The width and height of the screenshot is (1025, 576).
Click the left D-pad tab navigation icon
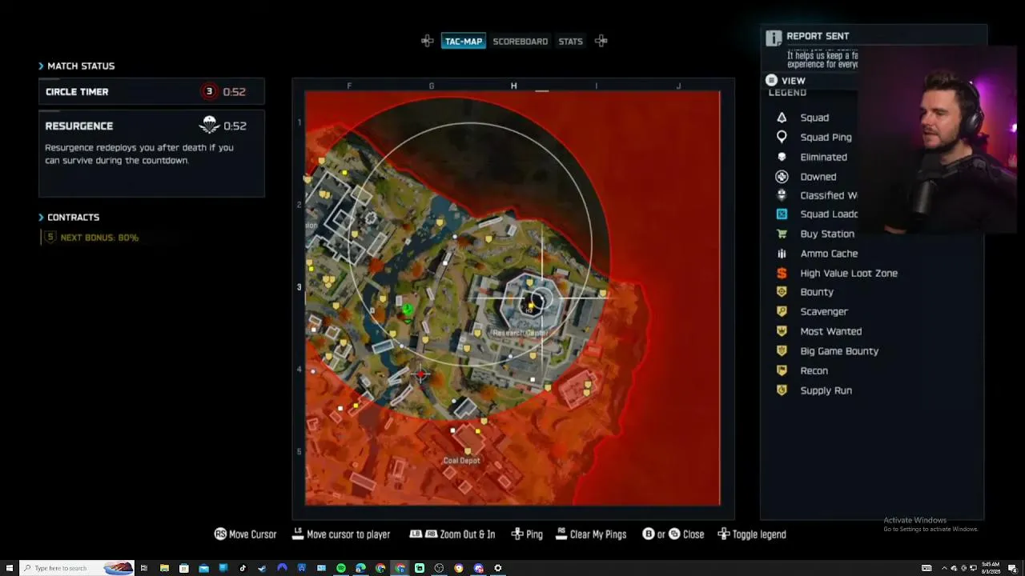[x=428, y=41]
